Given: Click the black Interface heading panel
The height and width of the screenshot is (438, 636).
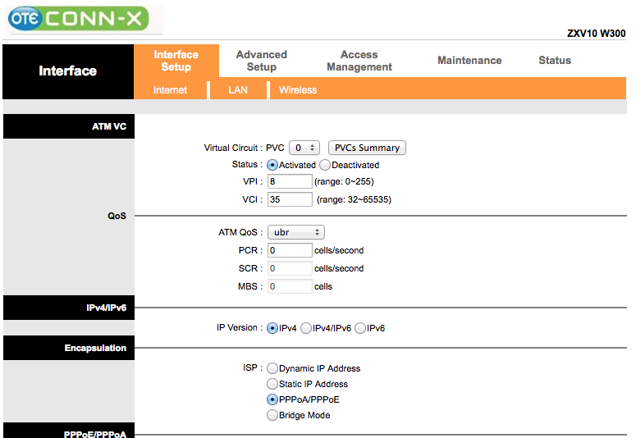Looking at the screenshot, I should click(68, 72).
